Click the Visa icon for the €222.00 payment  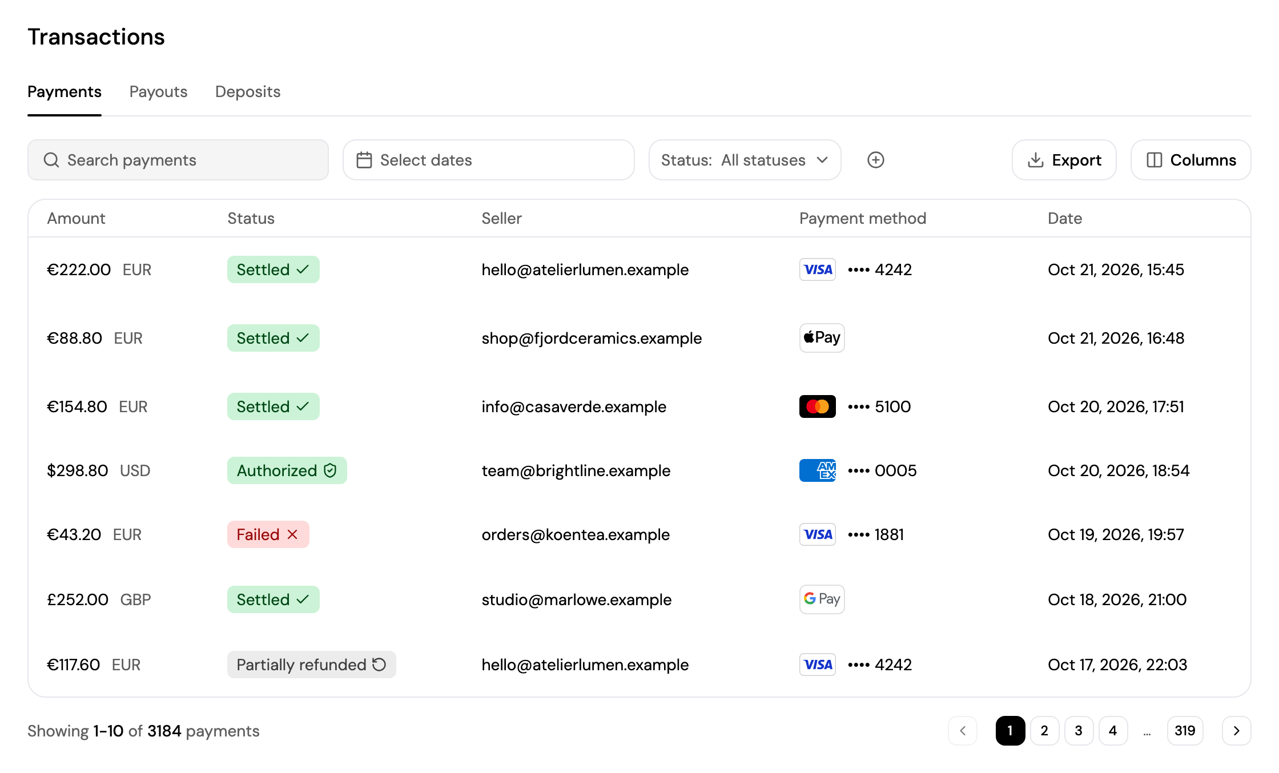pyautogui.click(x=817, y=269)
